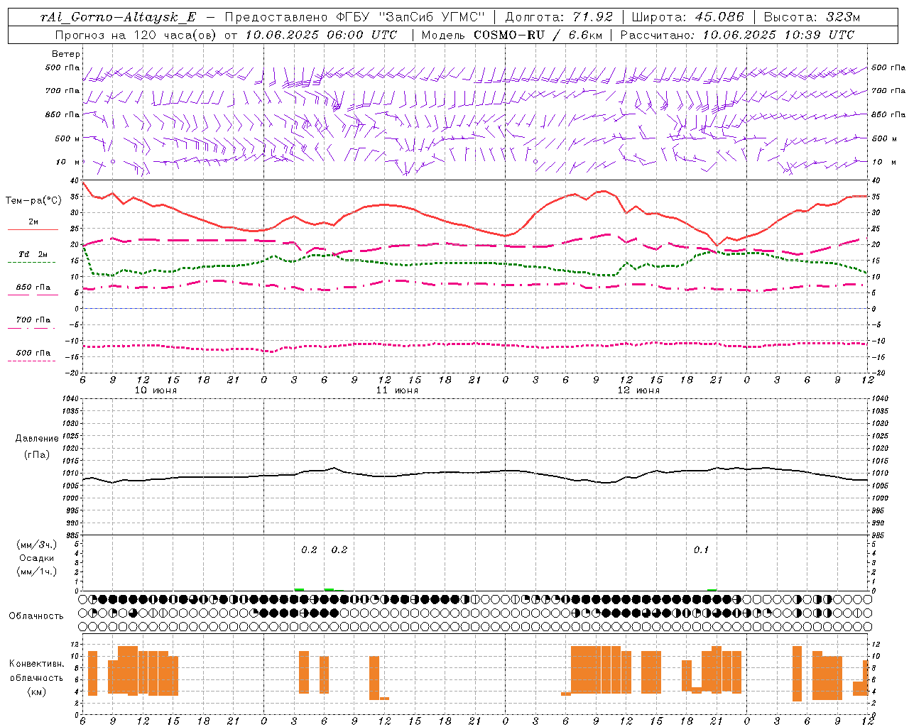909x727 pixels.
Task: Click the 10 июня date label
Action: [x=156, y=390]
